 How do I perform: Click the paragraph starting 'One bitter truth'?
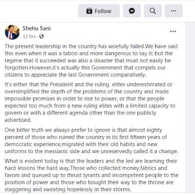coord(91,140)
